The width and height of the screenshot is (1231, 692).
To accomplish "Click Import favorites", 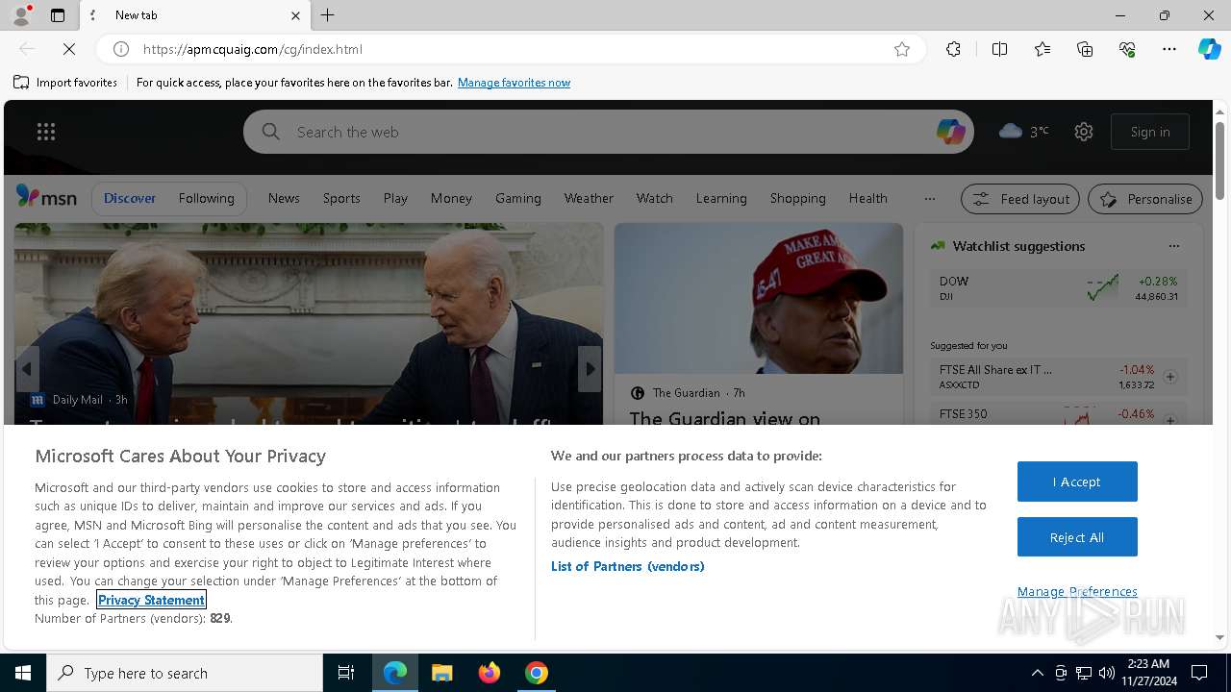I will tap(65, 83).
